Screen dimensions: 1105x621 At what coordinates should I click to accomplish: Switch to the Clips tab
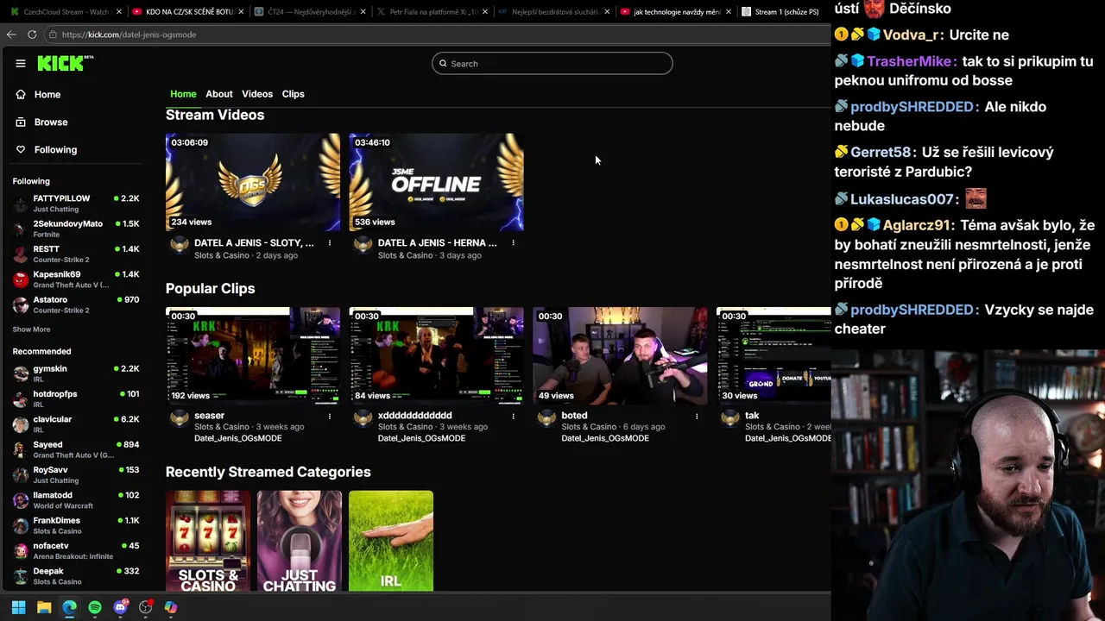294,94
